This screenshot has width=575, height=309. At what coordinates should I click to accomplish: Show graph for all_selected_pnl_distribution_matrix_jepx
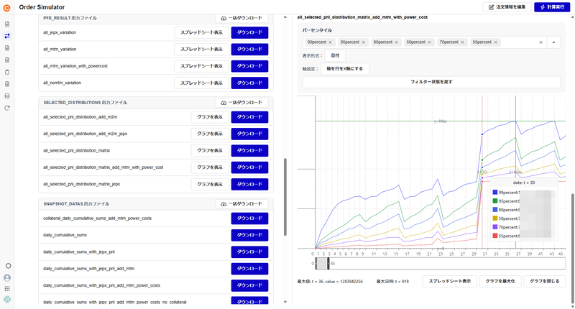point(210,185)
